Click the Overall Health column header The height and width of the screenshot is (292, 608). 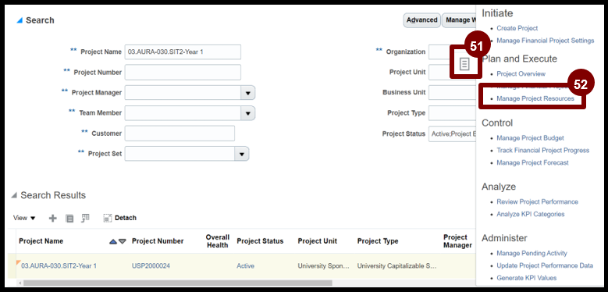tap(218, 241)
